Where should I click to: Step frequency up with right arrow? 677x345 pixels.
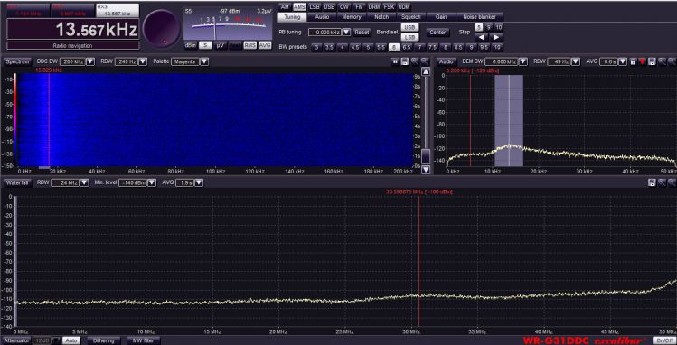pyautogui.click(x=496, y=38)
